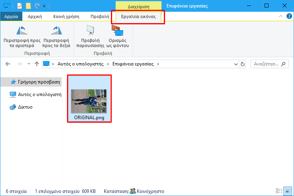
Task: Switch to details view in status bar
Action: [x=279, y=191]
